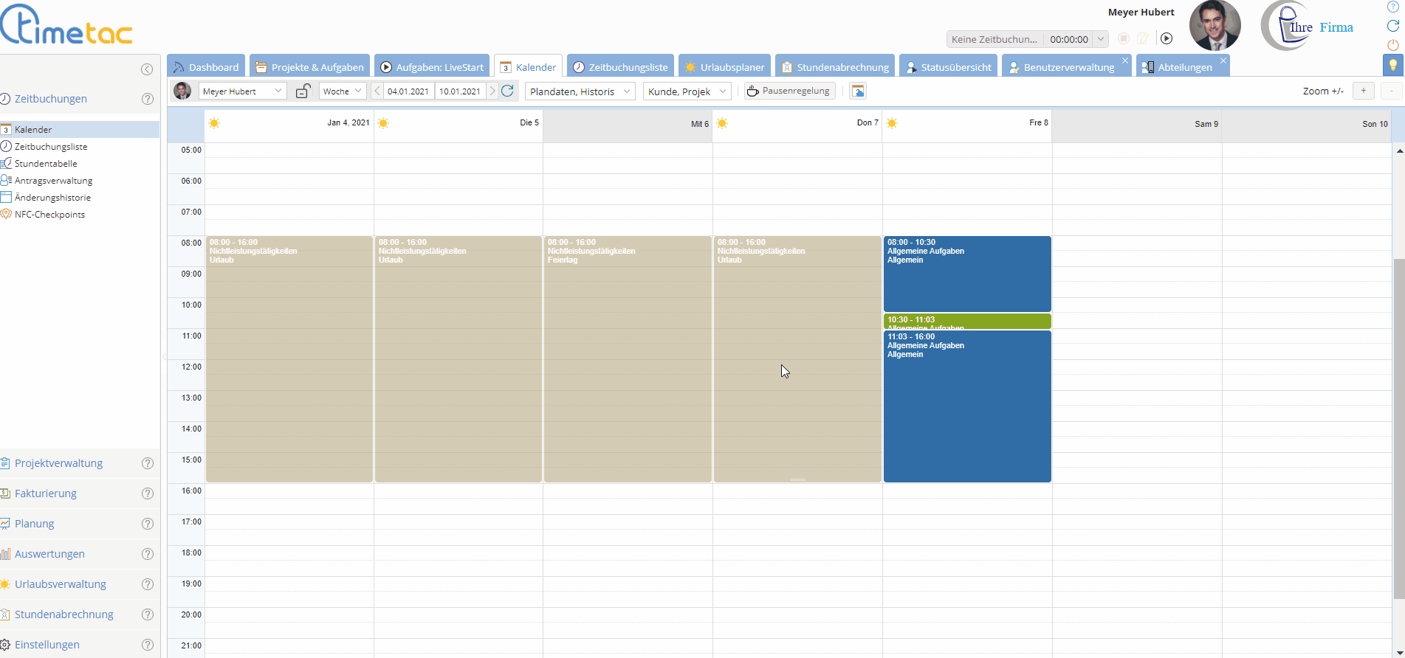Screen dimensions: 1405x658
Task: Select the green 10:30 - 11:03 booking
Action: click(x=966, y=321)
